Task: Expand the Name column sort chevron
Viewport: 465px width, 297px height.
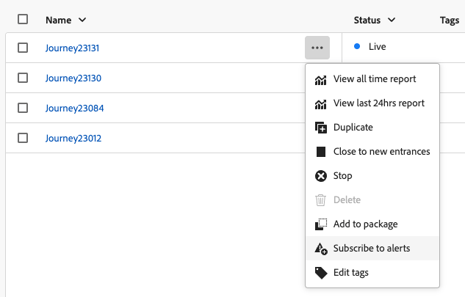Action: [x=82, y=20]
